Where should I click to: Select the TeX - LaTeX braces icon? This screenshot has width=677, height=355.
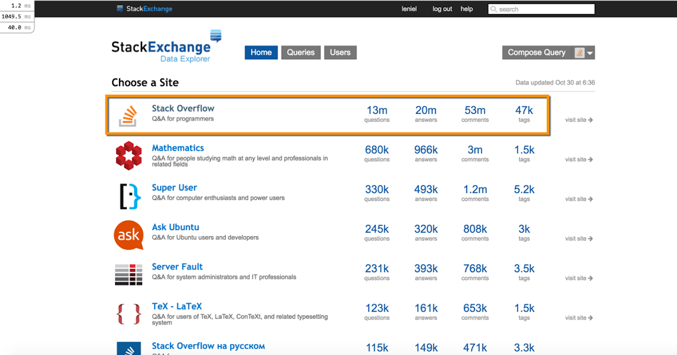(x=130, y=314)
